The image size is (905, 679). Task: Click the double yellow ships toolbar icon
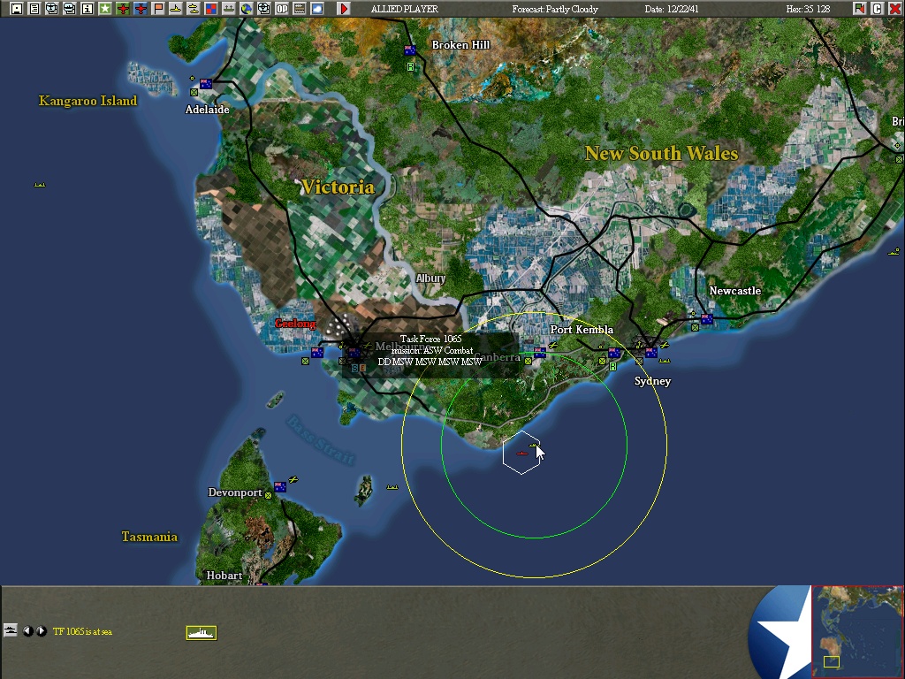coord(194,9)
